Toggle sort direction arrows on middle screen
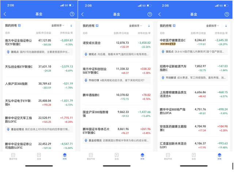 [x=149, y=26]
